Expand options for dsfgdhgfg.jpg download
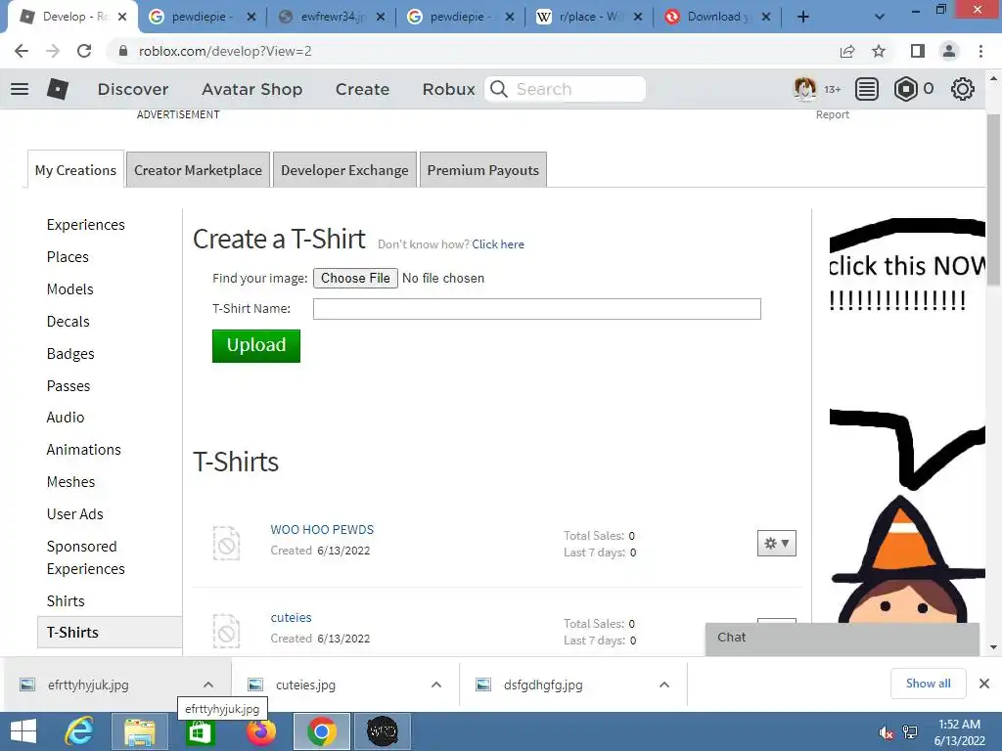 tap(664, 685)
